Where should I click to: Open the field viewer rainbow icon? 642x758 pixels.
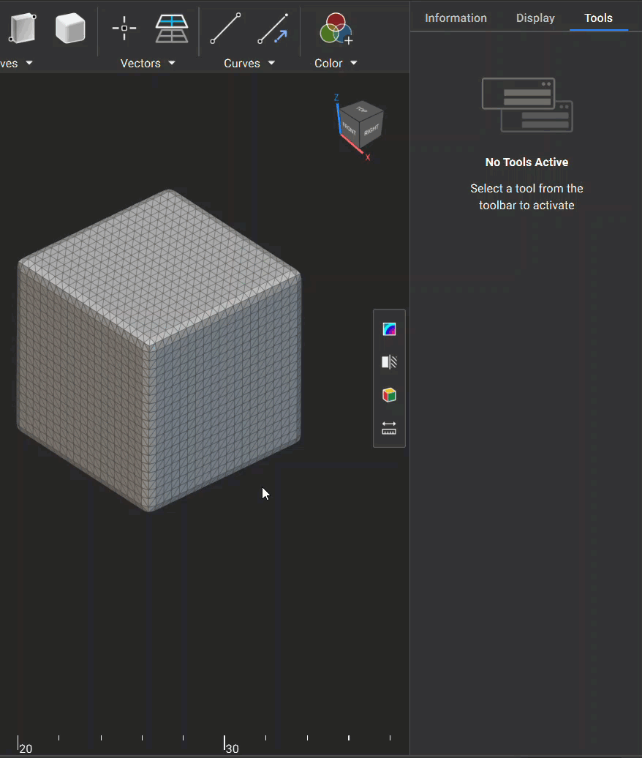pos(389,329)
